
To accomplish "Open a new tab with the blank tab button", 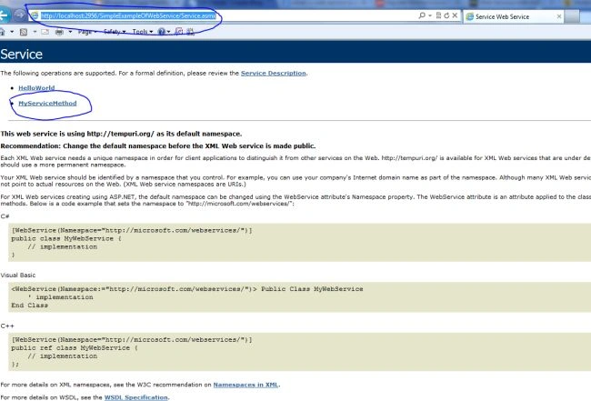I will coord(572,16).
